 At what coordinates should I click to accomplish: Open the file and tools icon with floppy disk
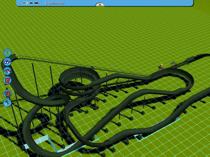click(7, 71)
